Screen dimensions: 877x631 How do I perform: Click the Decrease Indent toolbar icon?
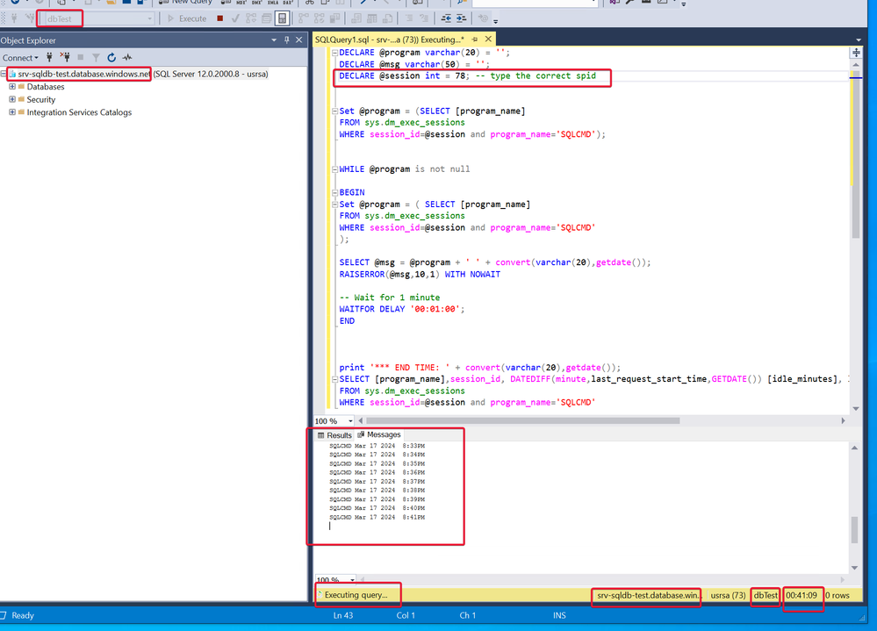447,18
